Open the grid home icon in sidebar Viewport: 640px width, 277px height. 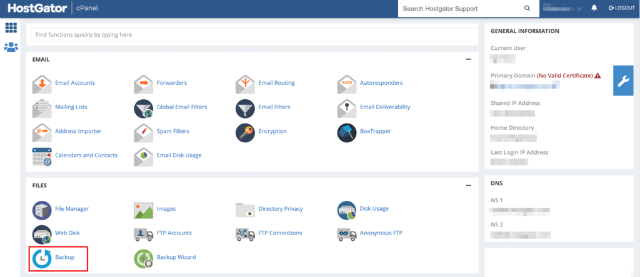pos(11,28)
